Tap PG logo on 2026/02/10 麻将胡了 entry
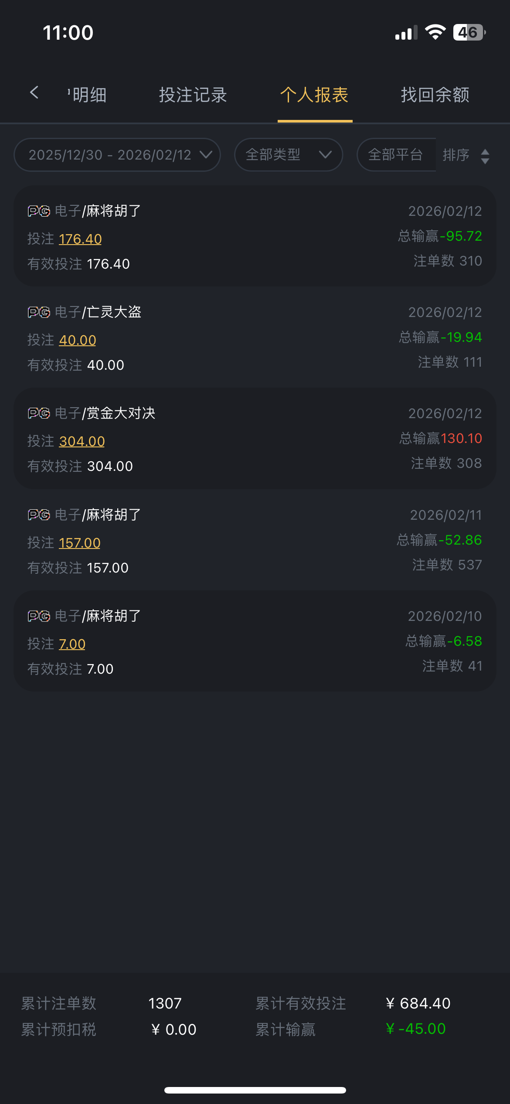The width and height of the screenshot is (510, 1104). 39,616
